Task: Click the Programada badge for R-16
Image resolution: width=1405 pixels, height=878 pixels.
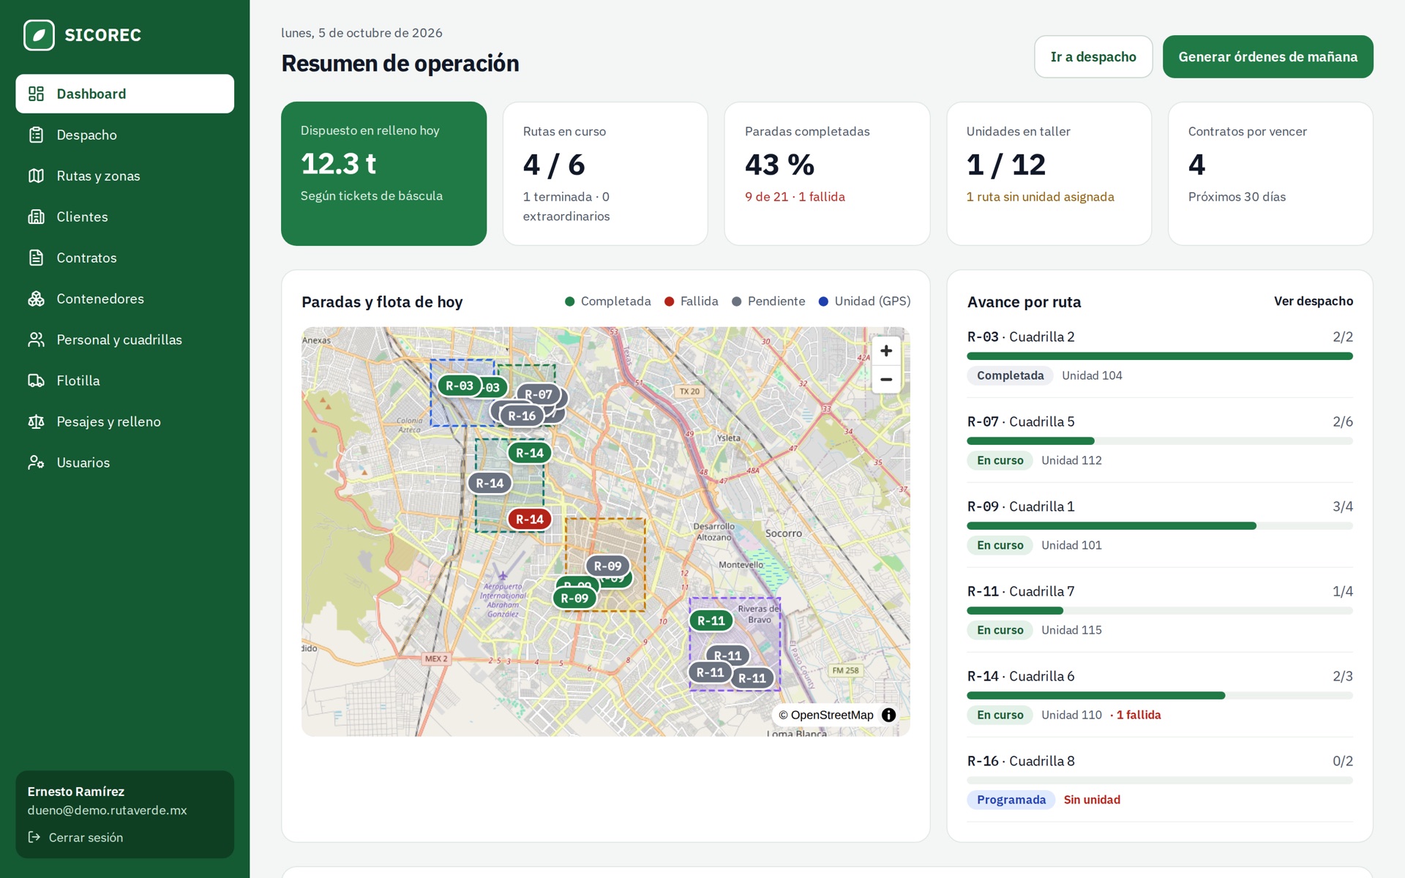Action: [x=1011, y=800]
